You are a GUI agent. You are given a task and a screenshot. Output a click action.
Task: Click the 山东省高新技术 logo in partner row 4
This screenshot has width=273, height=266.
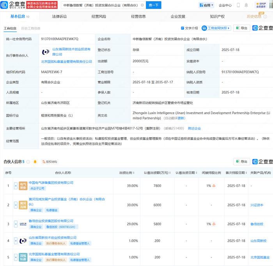(23, 241)
